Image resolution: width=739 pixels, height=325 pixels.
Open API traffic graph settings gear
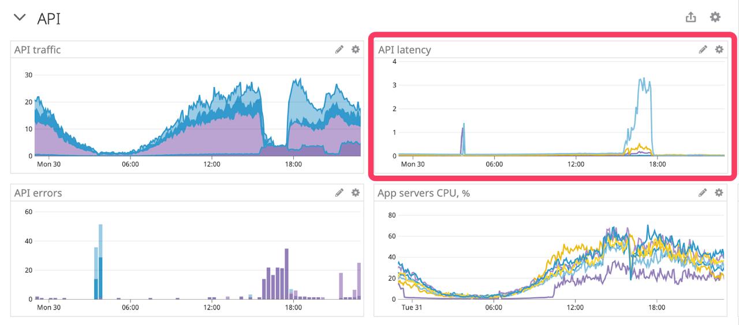pyautogui.click(x=356, y=50)
